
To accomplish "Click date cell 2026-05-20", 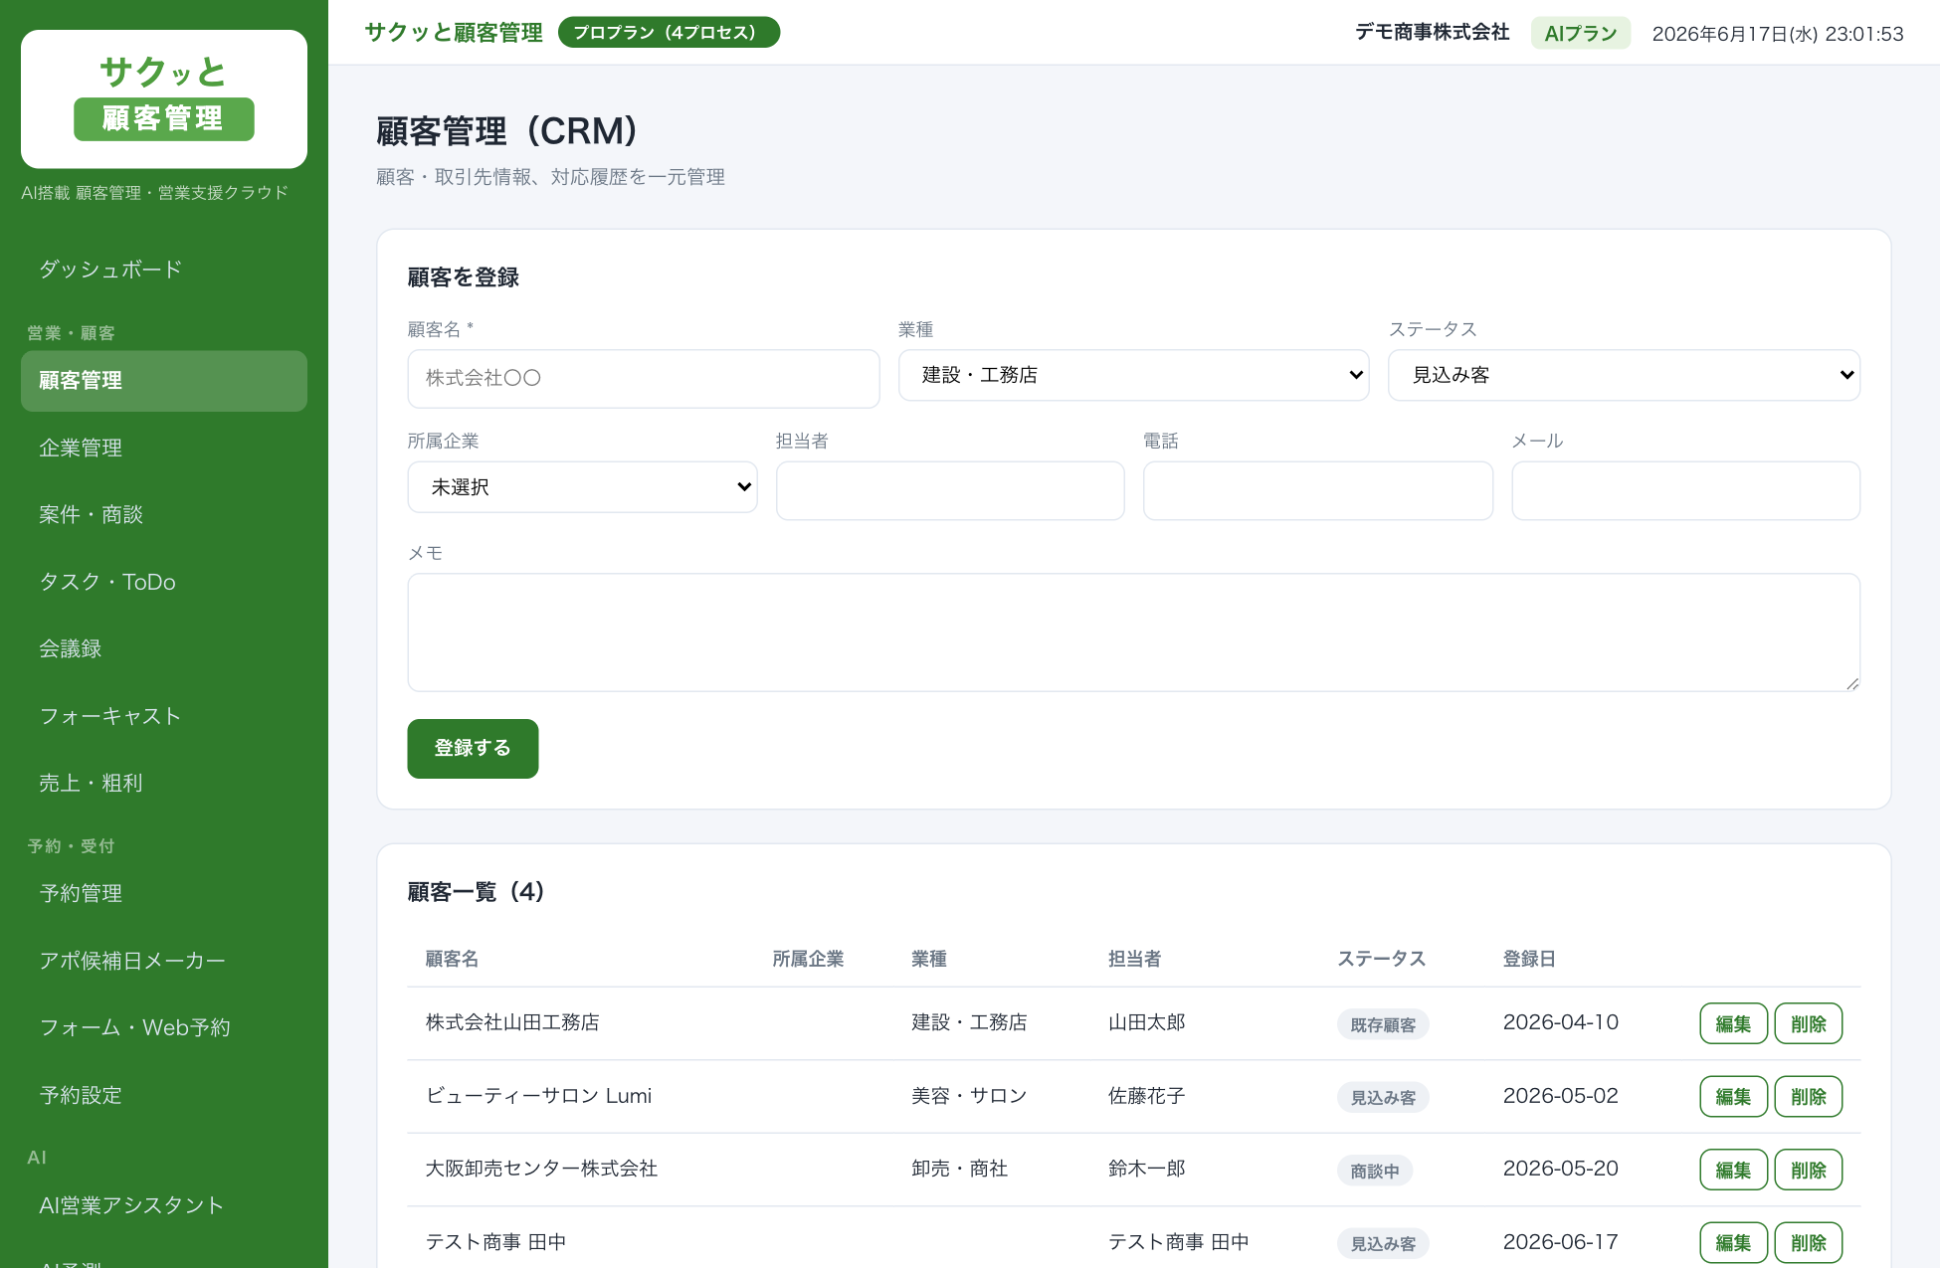I will pos(1561,1169).
